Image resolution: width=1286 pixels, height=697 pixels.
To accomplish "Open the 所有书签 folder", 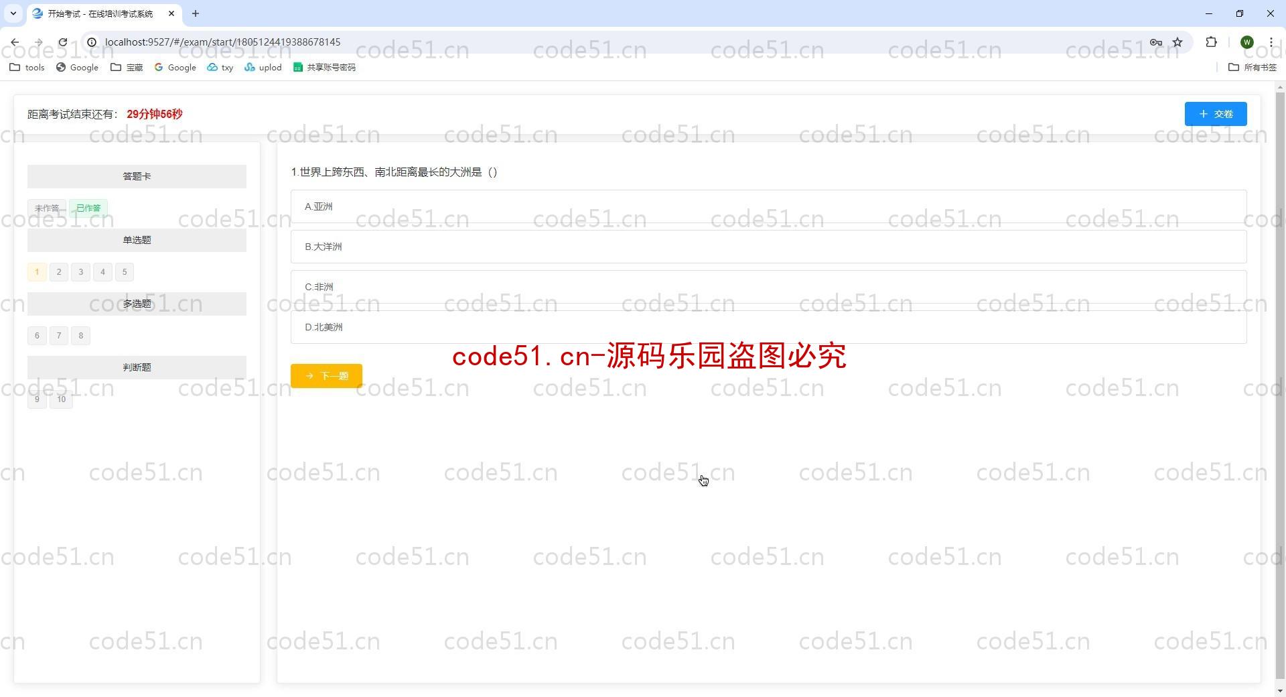I will 1253,68.
